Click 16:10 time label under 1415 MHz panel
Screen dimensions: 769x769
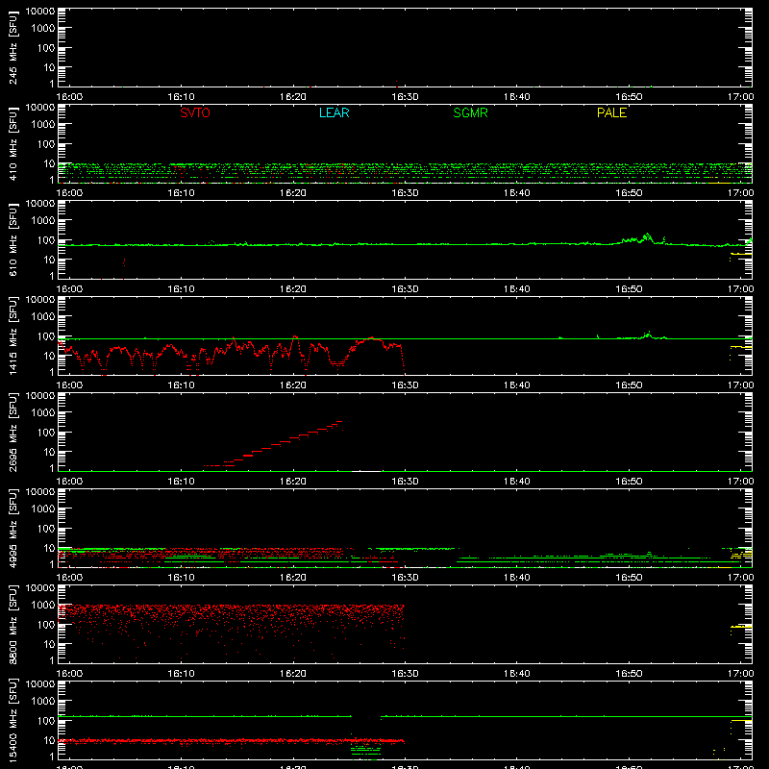tap(181, 385)
